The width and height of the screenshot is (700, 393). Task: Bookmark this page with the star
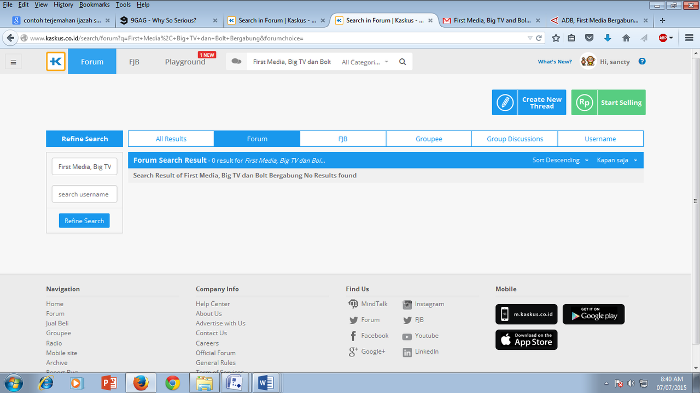[556, 38]
